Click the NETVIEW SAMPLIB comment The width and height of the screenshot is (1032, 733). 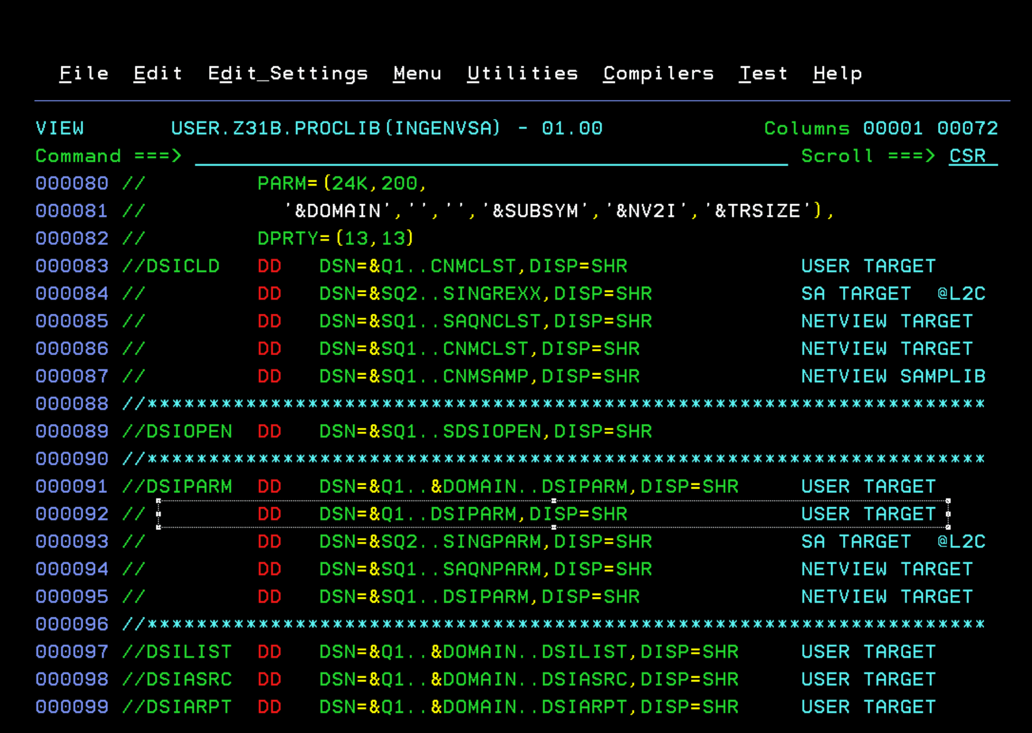(893, 376)
